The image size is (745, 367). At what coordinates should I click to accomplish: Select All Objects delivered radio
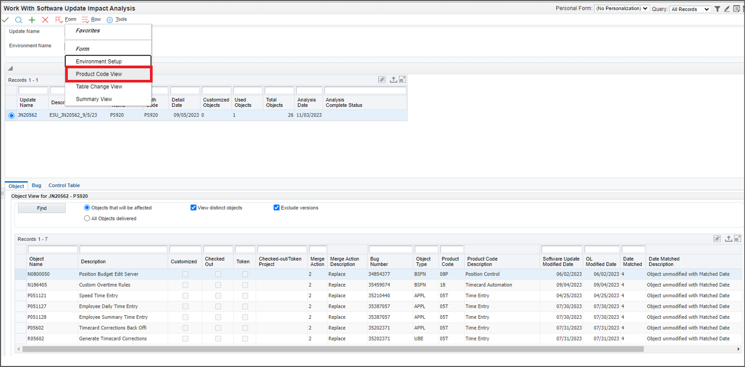click(x=87, y=218)
